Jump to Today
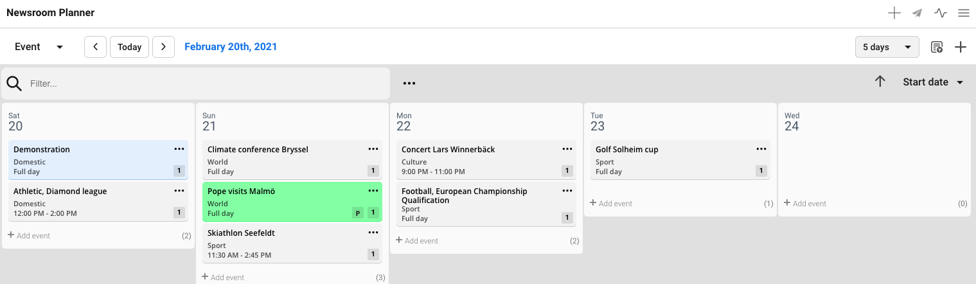The width and height of the screenshot is (976, 284). click(x=129, y=47)
